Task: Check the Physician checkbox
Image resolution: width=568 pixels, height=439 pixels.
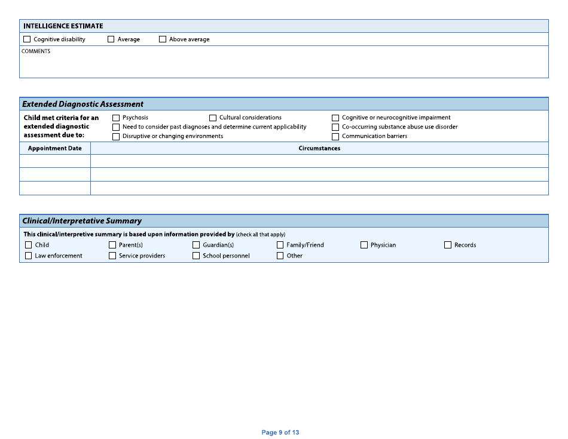Action: [x=364, y=245]
